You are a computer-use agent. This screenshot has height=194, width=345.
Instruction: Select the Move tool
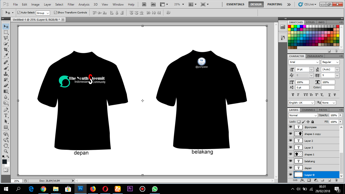[6, 26]
